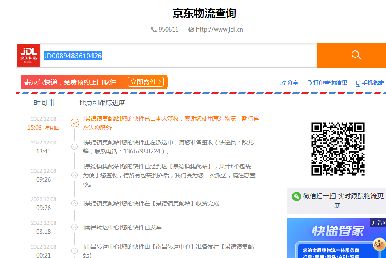Click the 正在派送中 courier status text
Viewport: 386px width, 258px height.
click(x=168, y=147)
